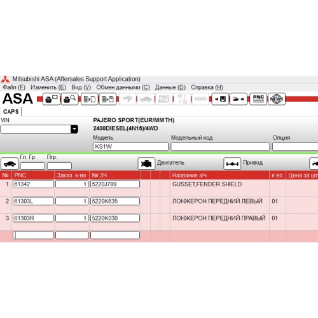
Task: Open the Данные (D) menu
Action: [170, 87]
